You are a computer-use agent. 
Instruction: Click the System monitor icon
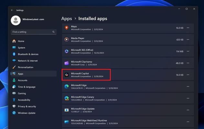14,47
